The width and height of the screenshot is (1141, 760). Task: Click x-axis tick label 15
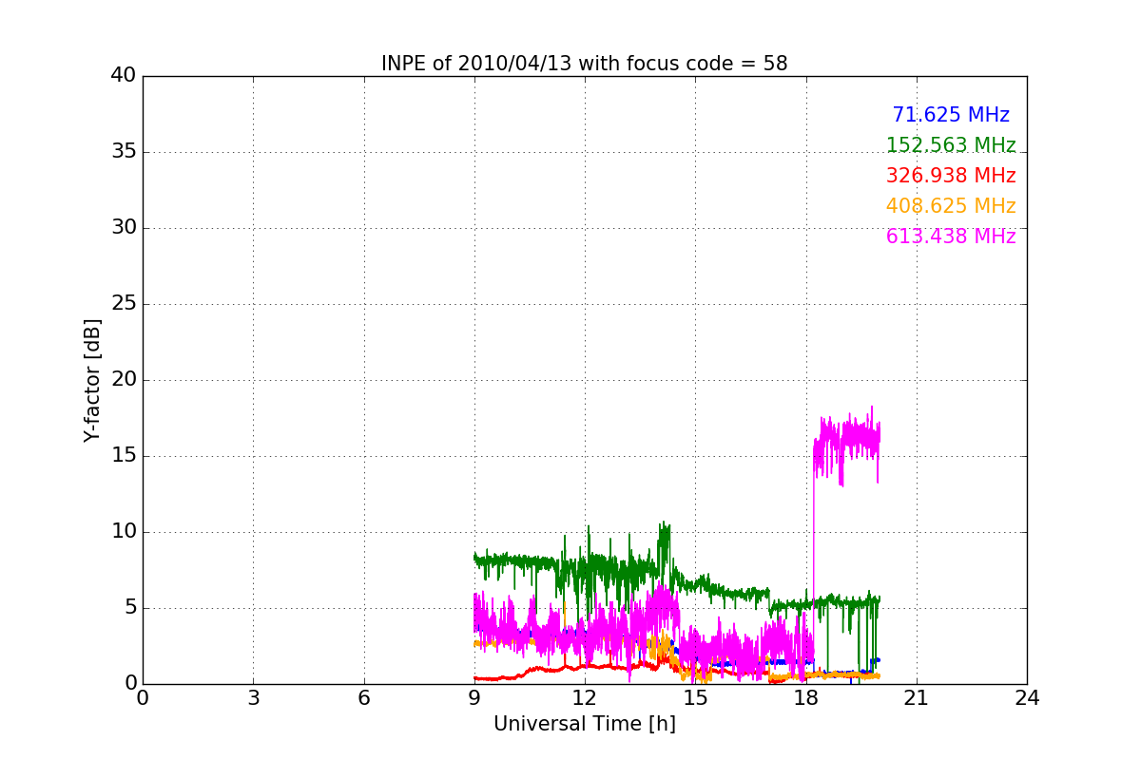tap(695, 698)
